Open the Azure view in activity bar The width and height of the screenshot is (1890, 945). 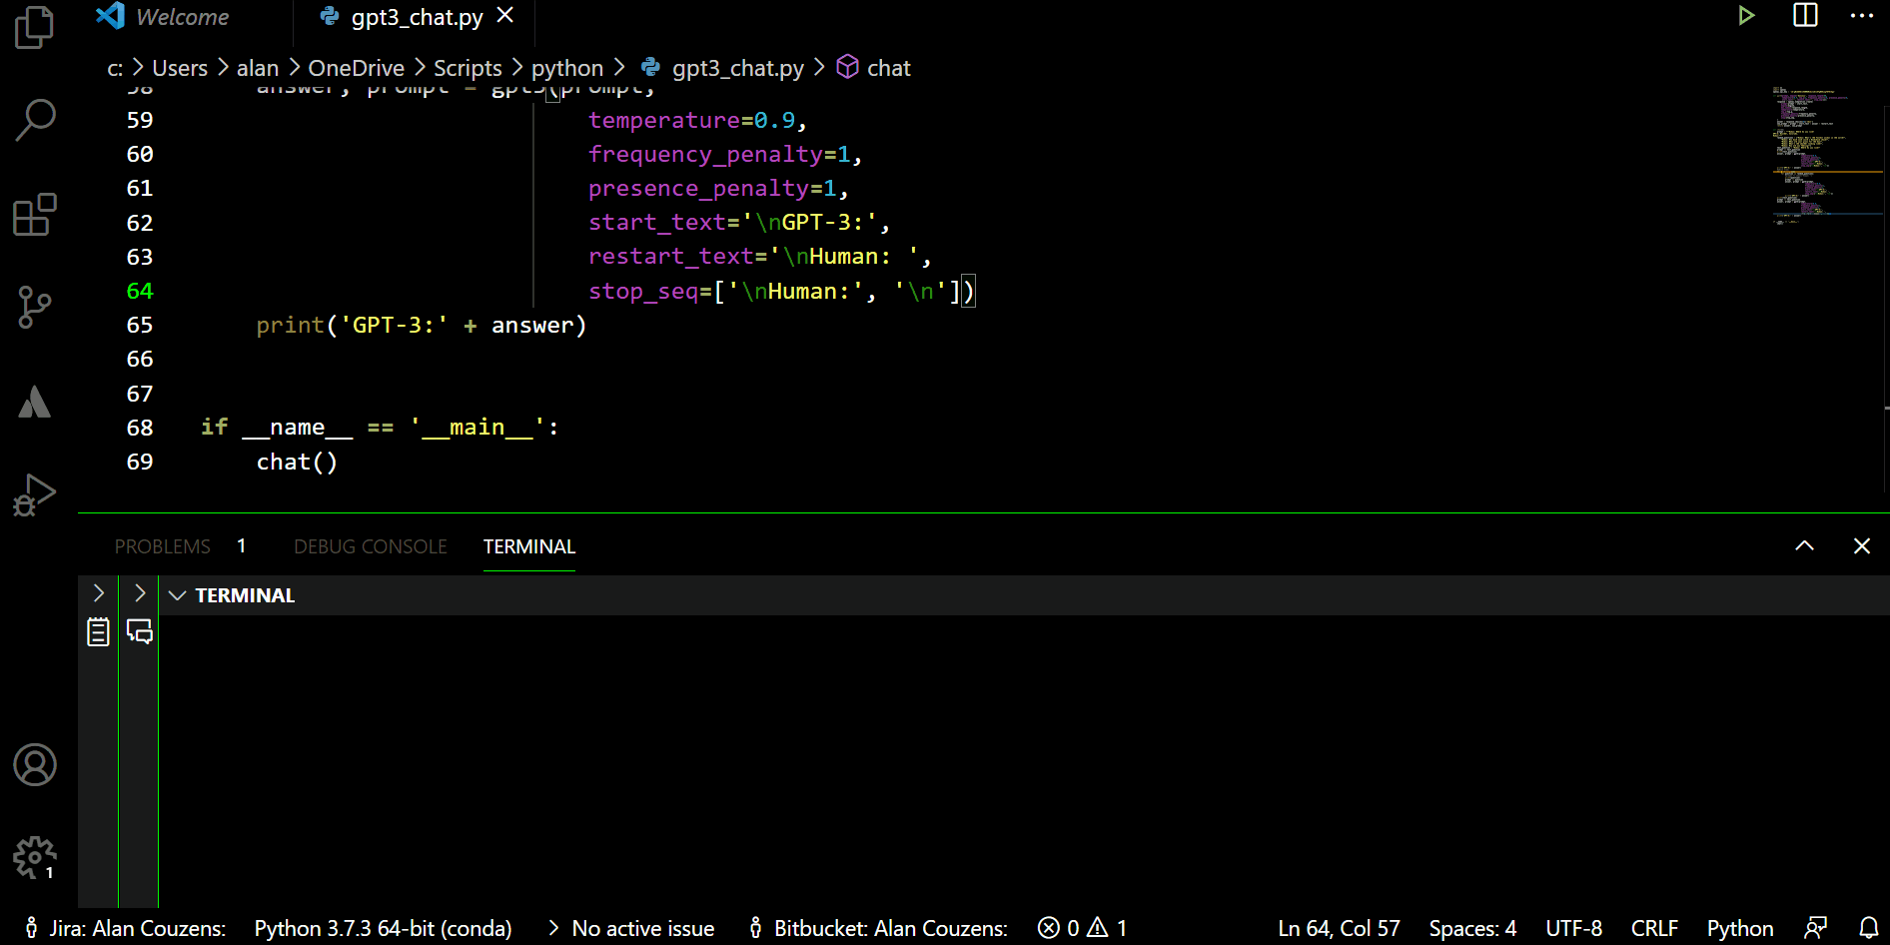coord(35,402)
